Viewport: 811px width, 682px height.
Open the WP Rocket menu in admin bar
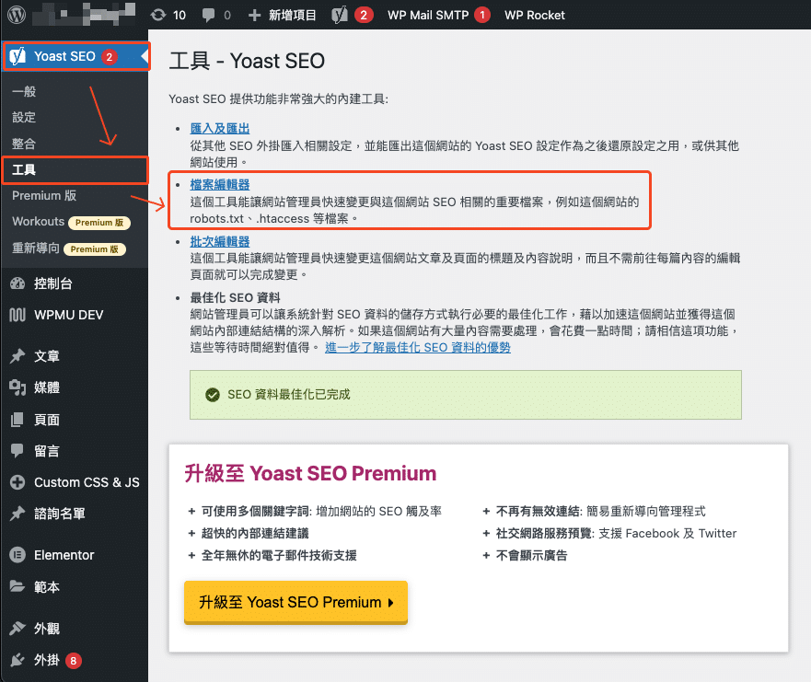point(534,14)
